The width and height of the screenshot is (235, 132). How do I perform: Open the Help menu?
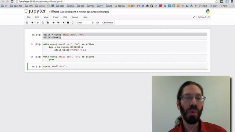(x=85, y=17)
